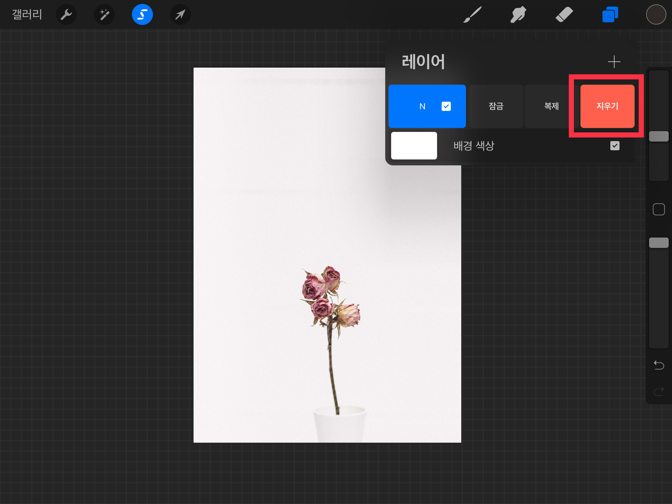Close the Layers panel icon

click(610, 14)
